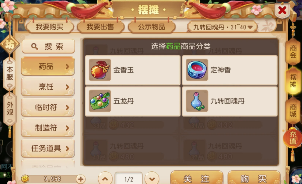Open the 九转回魂丹 31~40 level dropdown
Viewport: 302px width, 184px height.
tap(222, 27)
